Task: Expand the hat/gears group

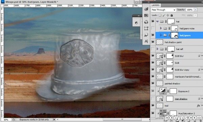Action: click(161, 35)
